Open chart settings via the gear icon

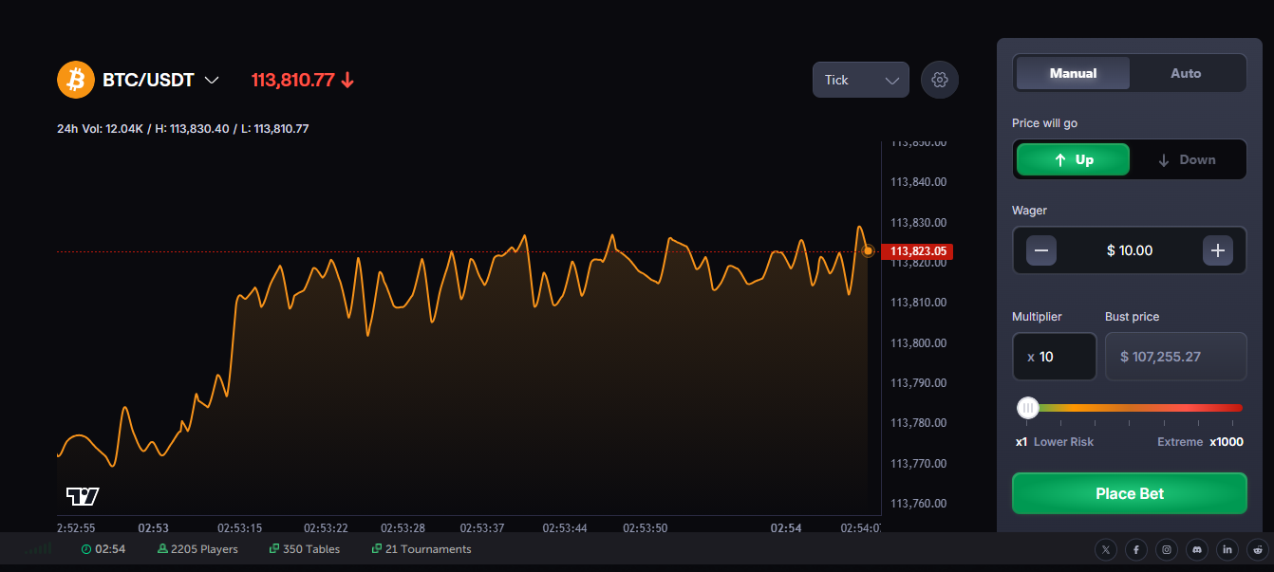click(x=939, y=80)
